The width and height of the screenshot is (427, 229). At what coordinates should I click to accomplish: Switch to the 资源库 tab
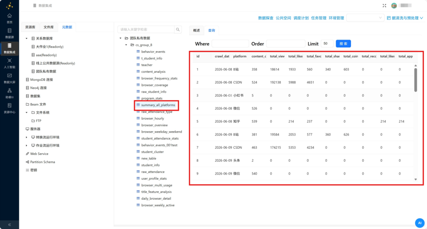[x=30, y=27]
